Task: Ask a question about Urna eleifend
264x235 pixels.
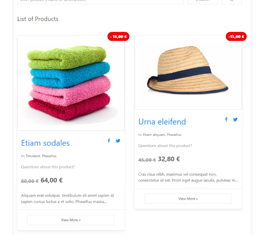Action: pos(165,146)
